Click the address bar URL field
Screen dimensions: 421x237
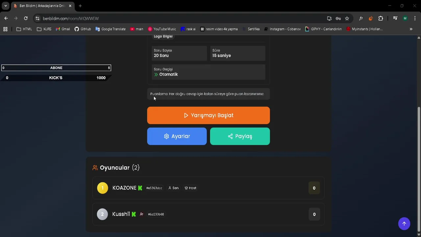(181, 18)
